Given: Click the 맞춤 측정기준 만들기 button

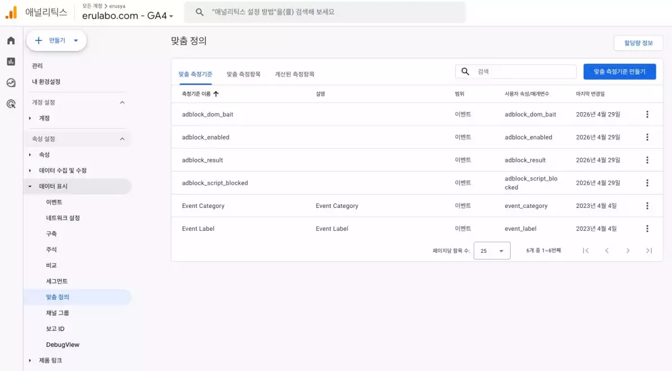Looking at the screenshot, I should (619, 72).
